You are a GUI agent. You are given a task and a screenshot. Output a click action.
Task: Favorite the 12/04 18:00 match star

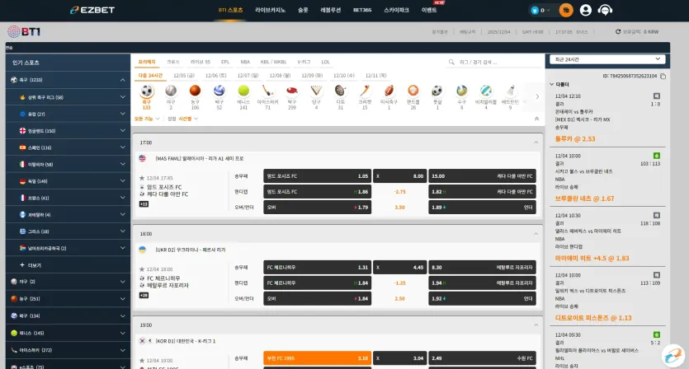pyautogui.click(x=141, y=269)
